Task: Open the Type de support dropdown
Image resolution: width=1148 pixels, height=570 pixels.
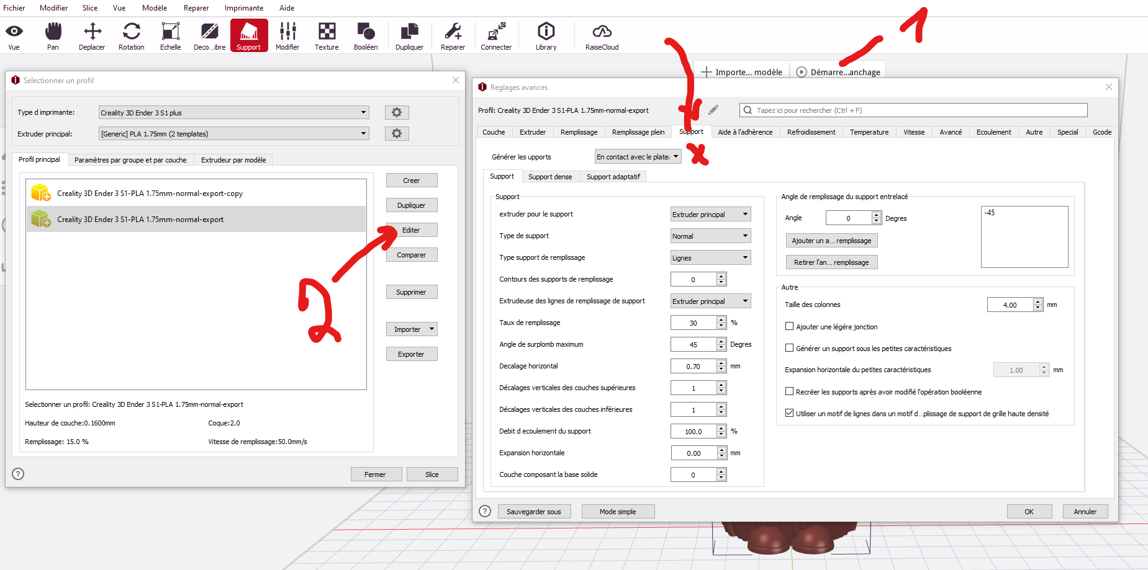Action: (710, 236)
